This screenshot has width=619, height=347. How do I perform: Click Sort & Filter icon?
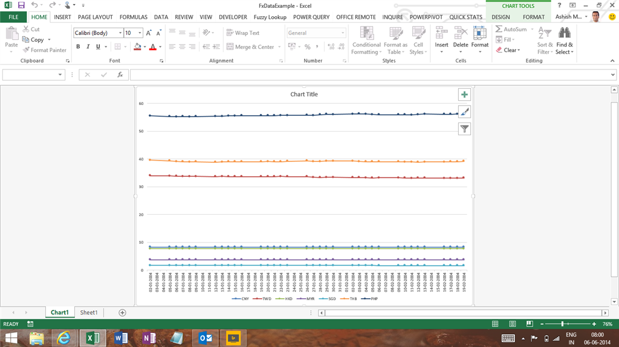(x=545, y=33)
